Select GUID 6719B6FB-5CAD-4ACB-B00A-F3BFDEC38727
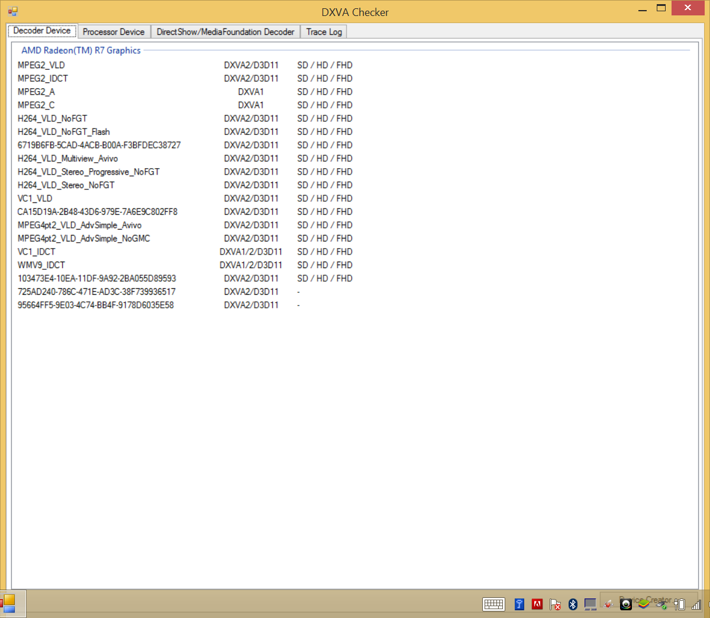Viewport: 710px width, 618px height. click(99, 145)
